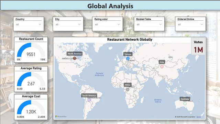Click the 'Average Rating' card title
The image size is (220, 124).
click(x=31, y=68)
